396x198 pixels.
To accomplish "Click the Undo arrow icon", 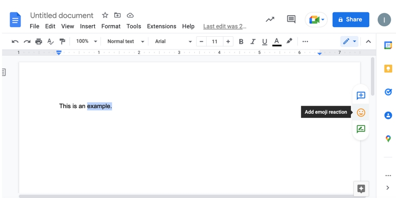I will (15, 41).
